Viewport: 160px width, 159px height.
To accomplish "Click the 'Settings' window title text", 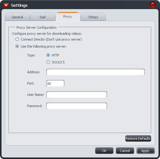I will (x=19, y=5).
